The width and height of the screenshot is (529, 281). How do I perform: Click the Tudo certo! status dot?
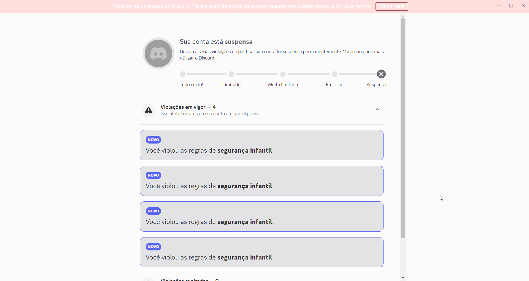coord(183,74)
